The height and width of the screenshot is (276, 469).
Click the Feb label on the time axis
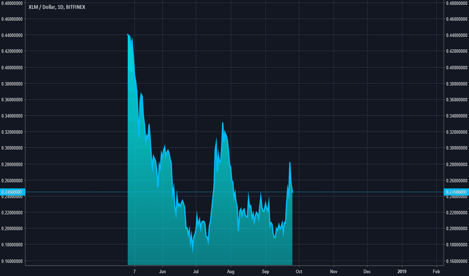[x=436, y=271]
